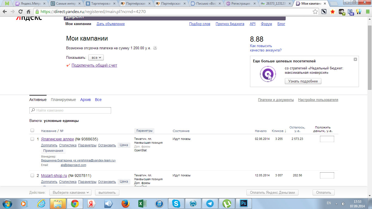Viewport: 372px width, 209px height.
Task: Click the payment amount field for Ялагинские аллеи
Action: 327,139
